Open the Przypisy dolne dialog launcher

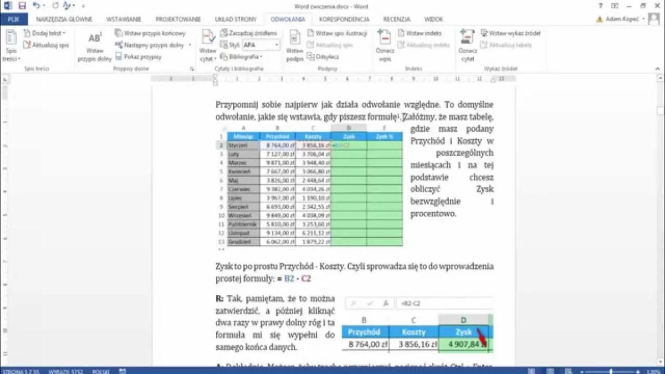(192, 69)
